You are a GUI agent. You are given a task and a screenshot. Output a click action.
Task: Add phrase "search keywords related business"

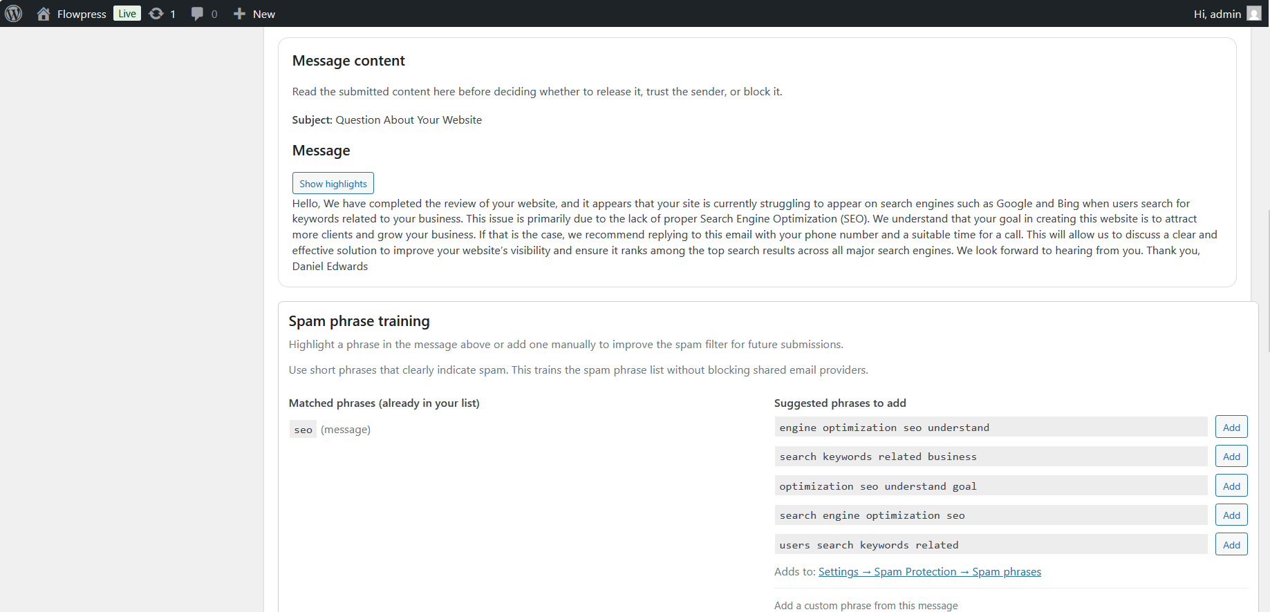(1231, 456)
